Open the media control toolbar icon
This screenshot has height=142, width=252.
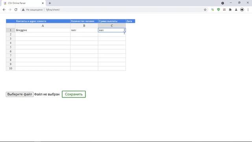[224, 9]
